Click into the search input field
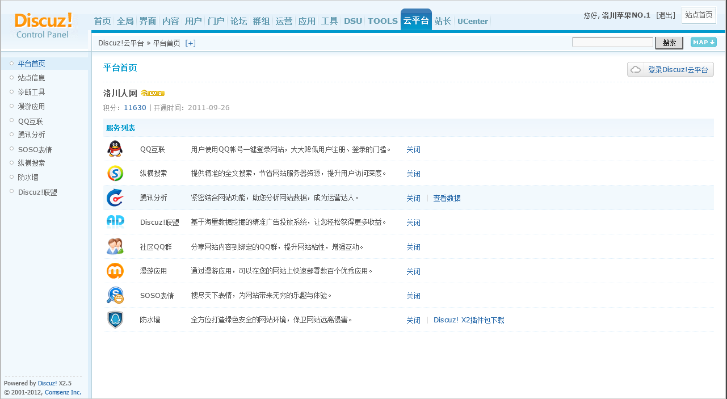727x399 pixels. point(613,42)
